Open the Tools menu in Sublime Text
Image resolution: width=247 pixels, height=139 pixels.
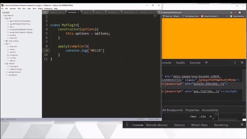tap(34, 8)
